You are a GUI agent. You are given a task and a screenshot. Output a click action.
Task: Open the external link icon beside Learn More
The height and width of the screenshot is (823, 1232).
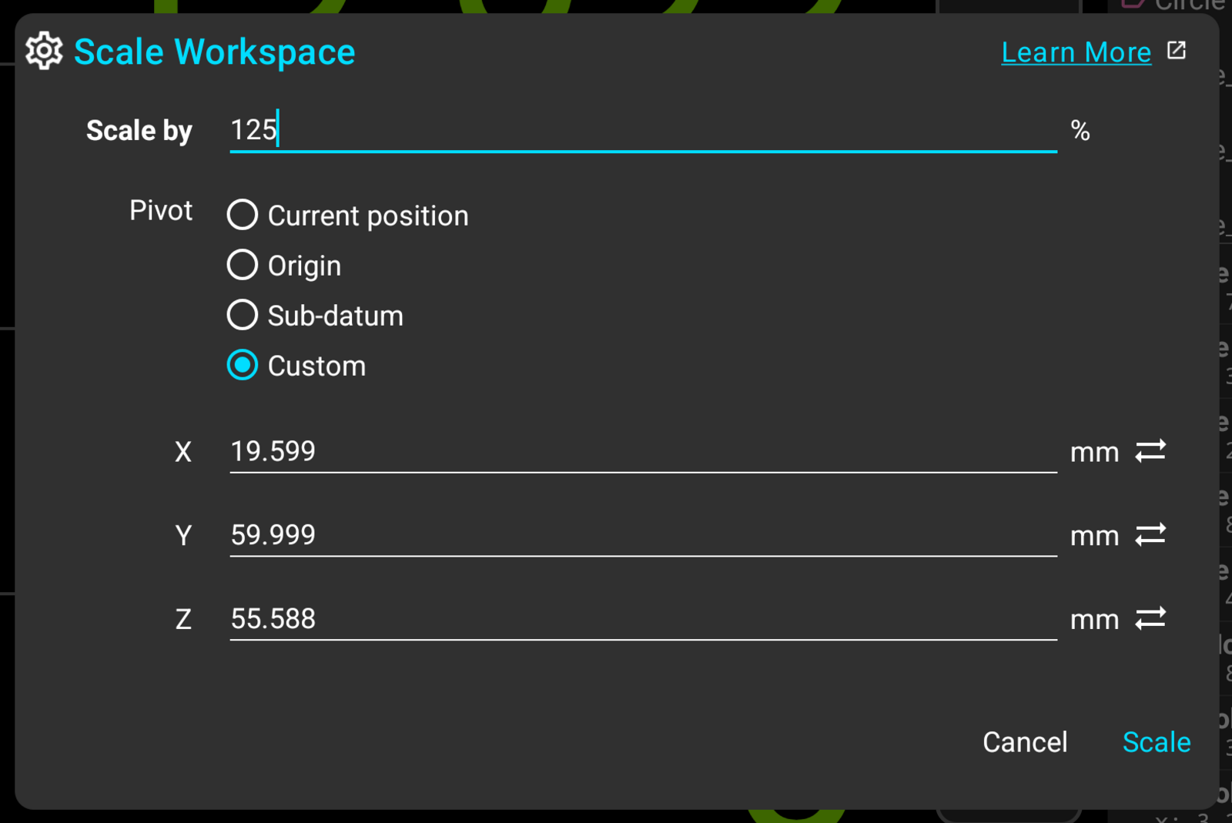coord(1177,51)
